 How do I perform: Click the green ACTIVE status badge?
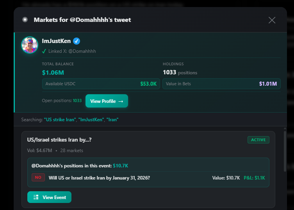pyautogui.click(x=258, y=140)
